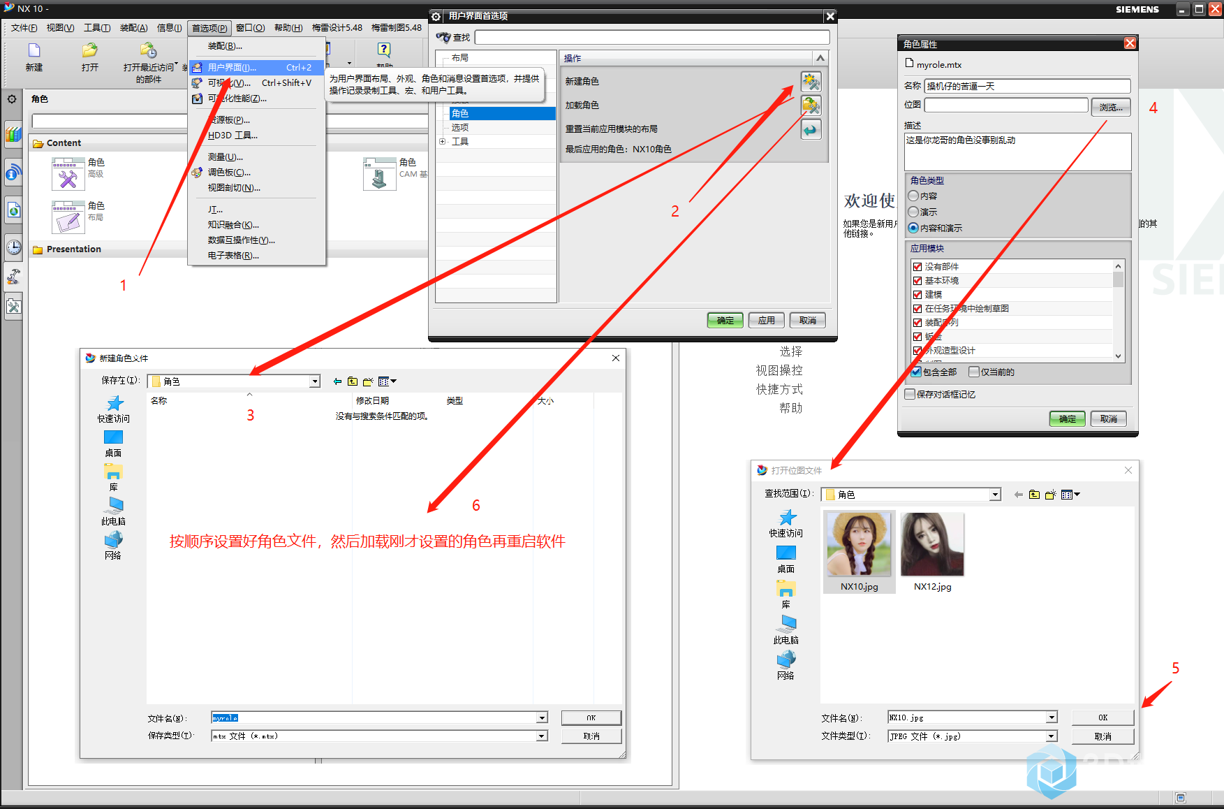Choose 用户界面(I)... from preferences menu
1224x809 pixels.
point(256,68)
